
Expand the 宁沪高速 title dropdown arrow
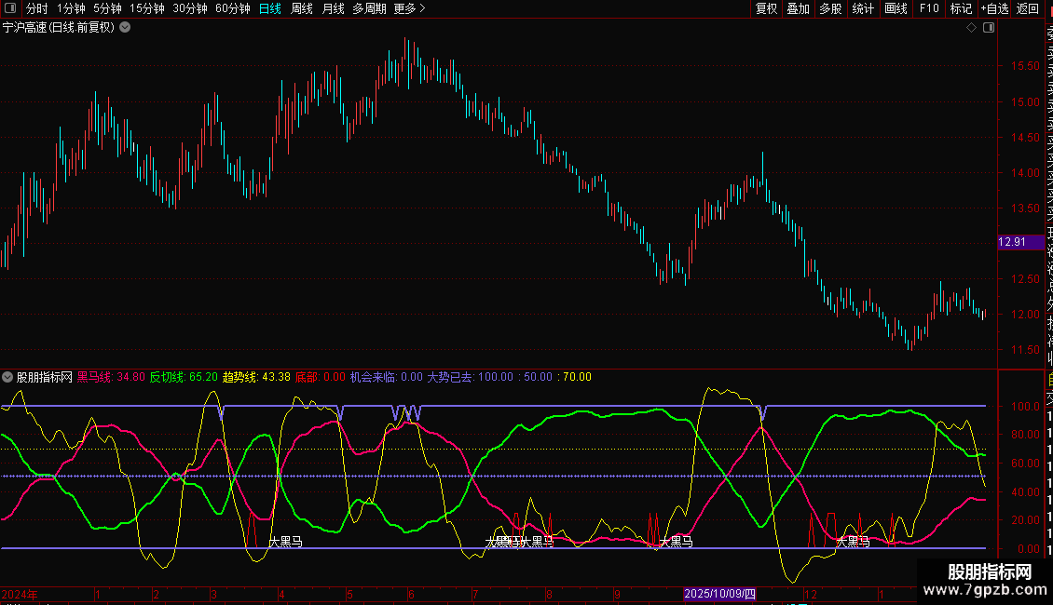(x=125, y=28)
